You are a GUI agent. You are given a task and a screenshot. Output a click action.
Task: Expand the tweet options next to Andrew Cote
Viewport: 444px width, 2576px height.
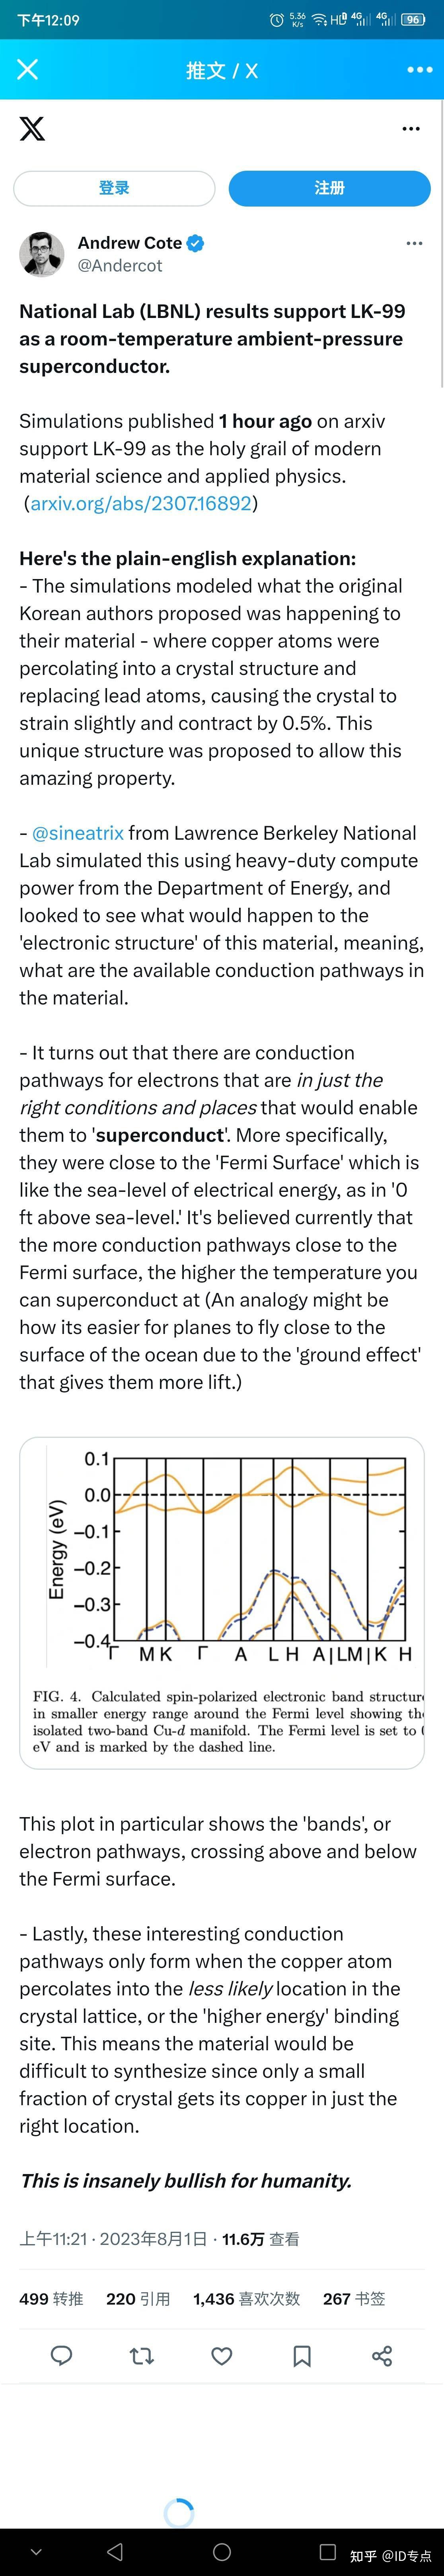pyautogui.click(x=414, y=243)
